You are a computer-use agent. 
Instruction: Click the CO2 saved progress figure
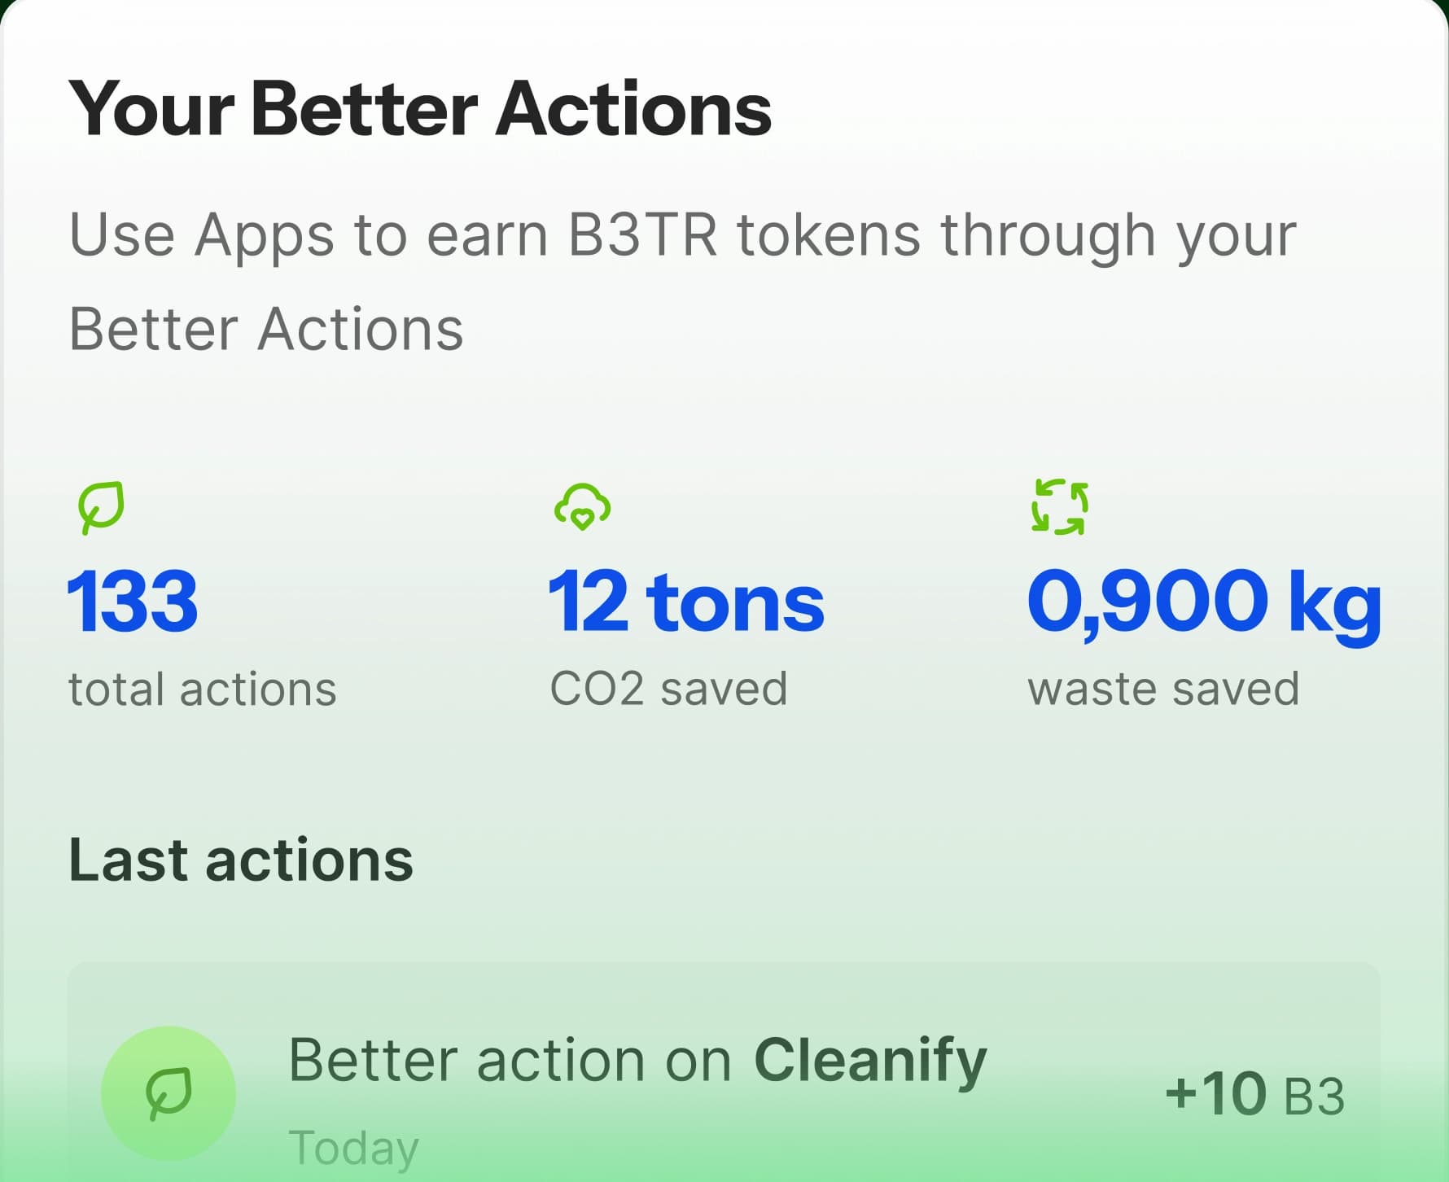click(x=688, y=601)
